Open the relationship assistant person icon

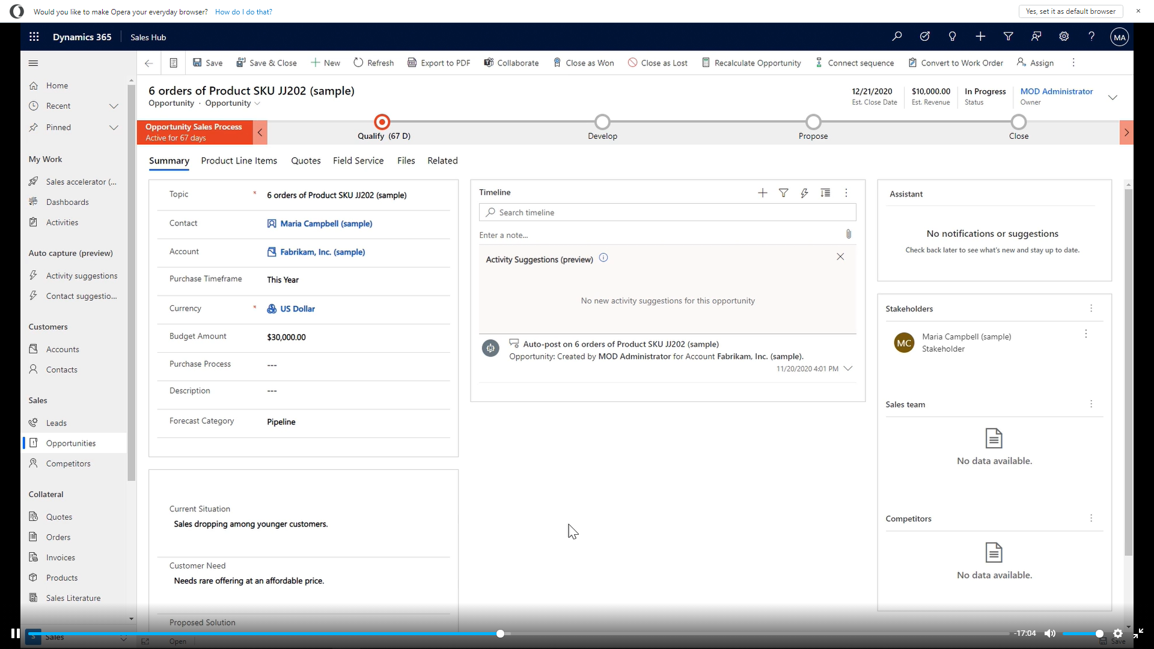(1036, 37)
